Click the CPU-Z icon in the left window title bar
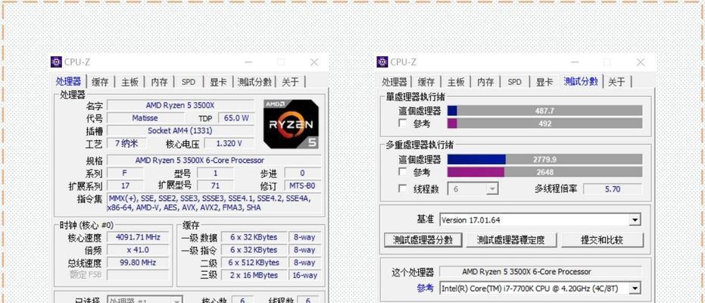The image size is (705, 303). coord(56,62)
